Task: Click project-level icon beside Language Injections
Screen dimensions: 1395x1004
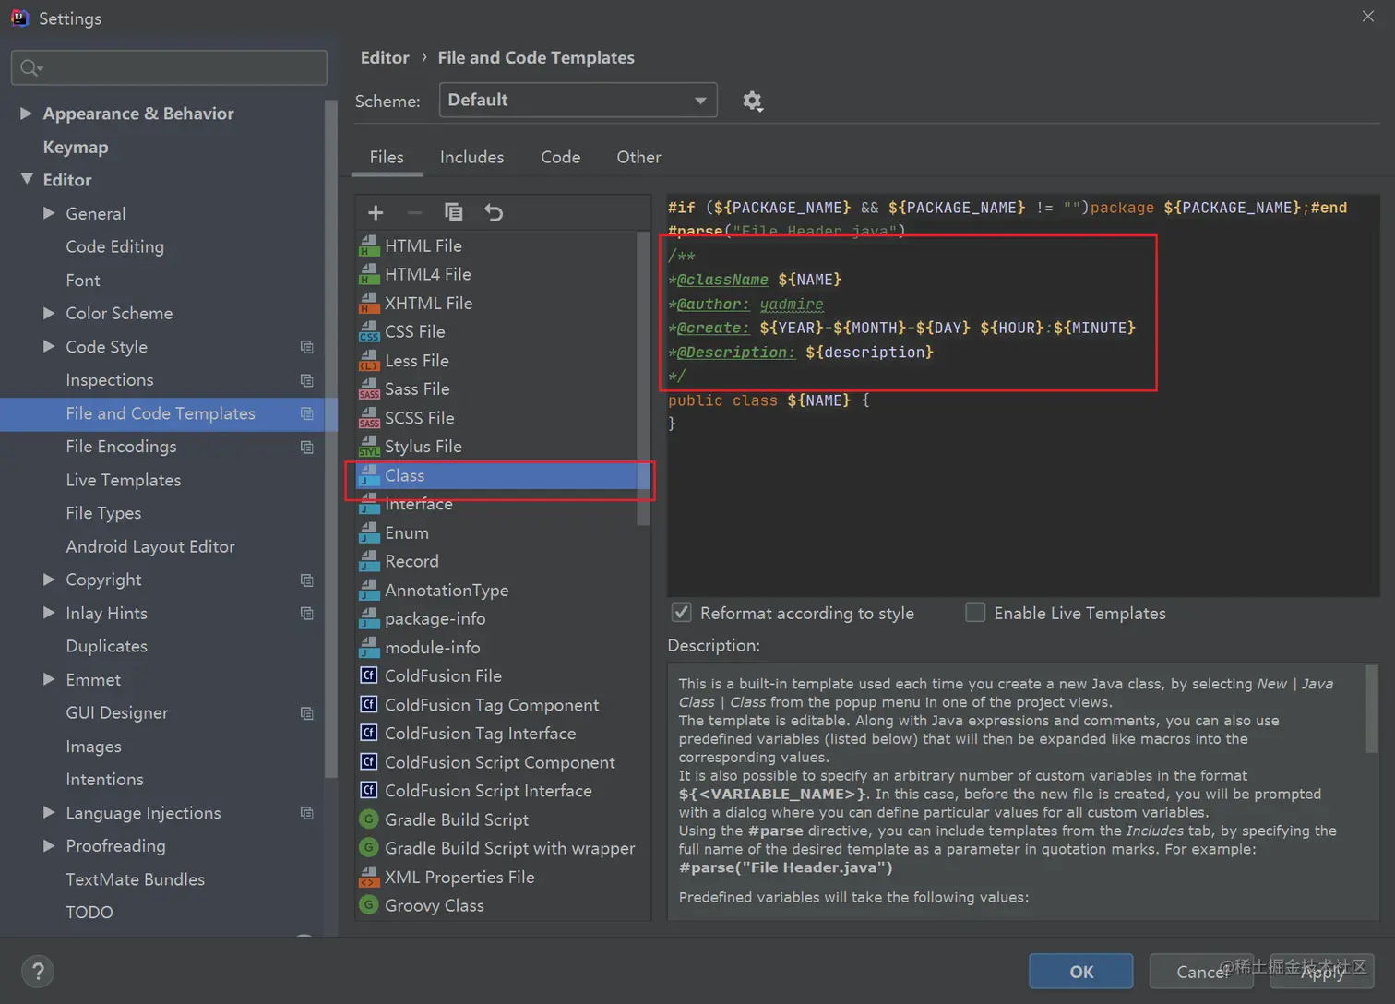Action: 307,813
